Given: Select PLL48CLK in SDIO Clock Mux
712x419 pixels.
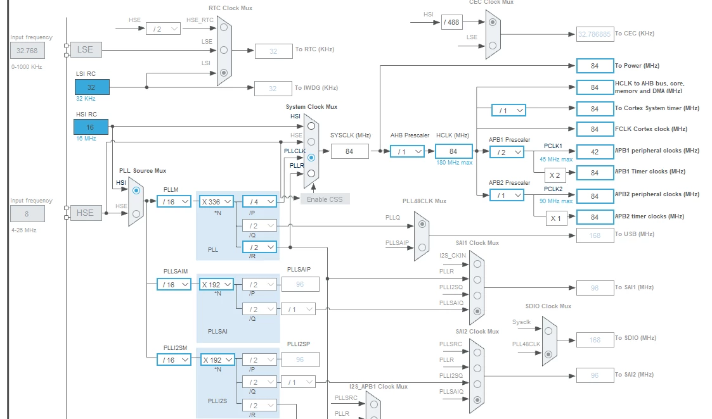Looking at the screenshot, I should pyautogui.click(x=548, y=354).
